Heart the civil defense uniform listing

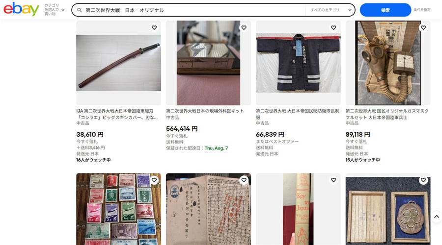[333, 27]
